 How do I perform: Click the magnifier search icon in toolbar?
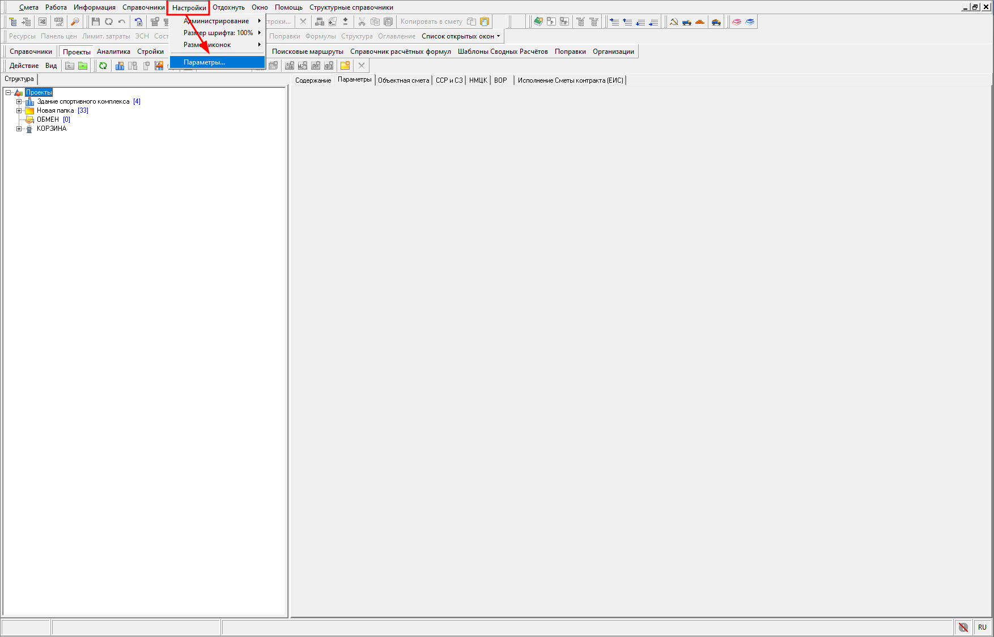tap(75, 22)
